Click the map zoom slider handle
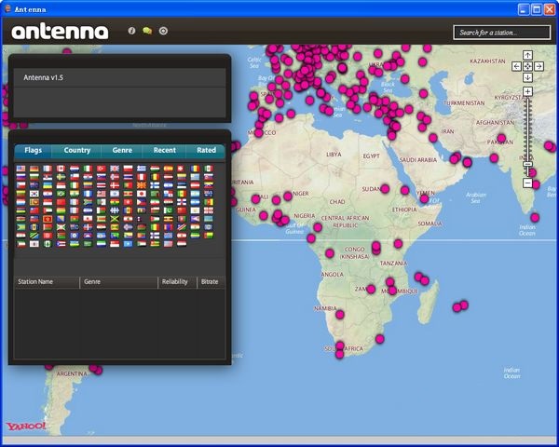Viewport: 559px width, 447px height. coord(527,166)
